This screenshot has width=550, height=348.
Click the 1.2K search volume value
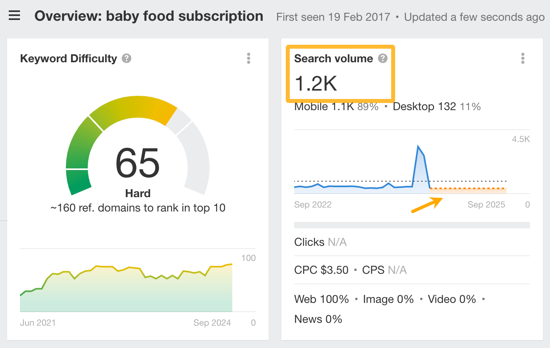tap(316, 84)
